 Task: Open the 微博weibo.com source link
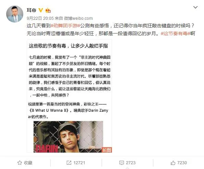78,18
